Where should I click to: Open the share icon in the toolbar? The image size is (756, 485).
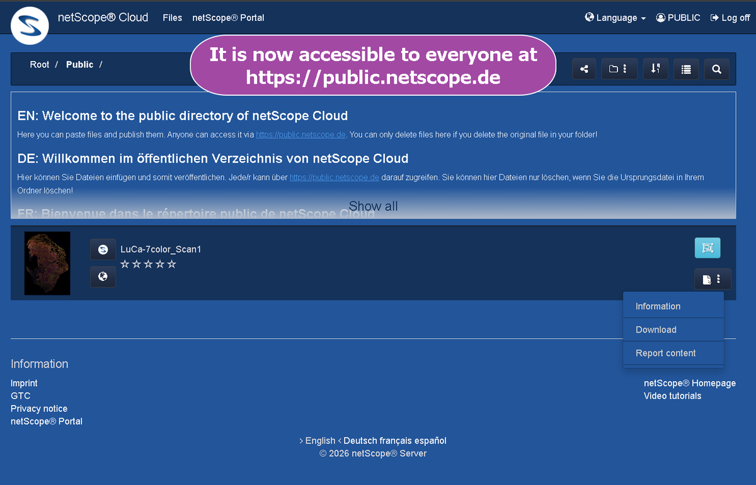coord(583,69)
